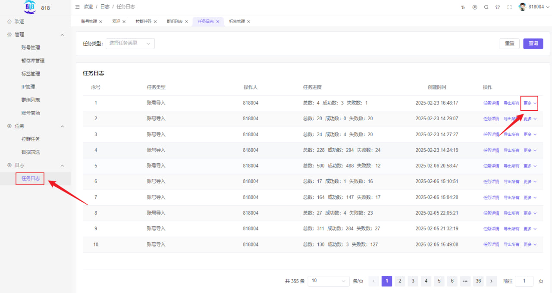552x293 pixels.
Task: Open the search magnifier icon
Action: (x=486, y=7)
